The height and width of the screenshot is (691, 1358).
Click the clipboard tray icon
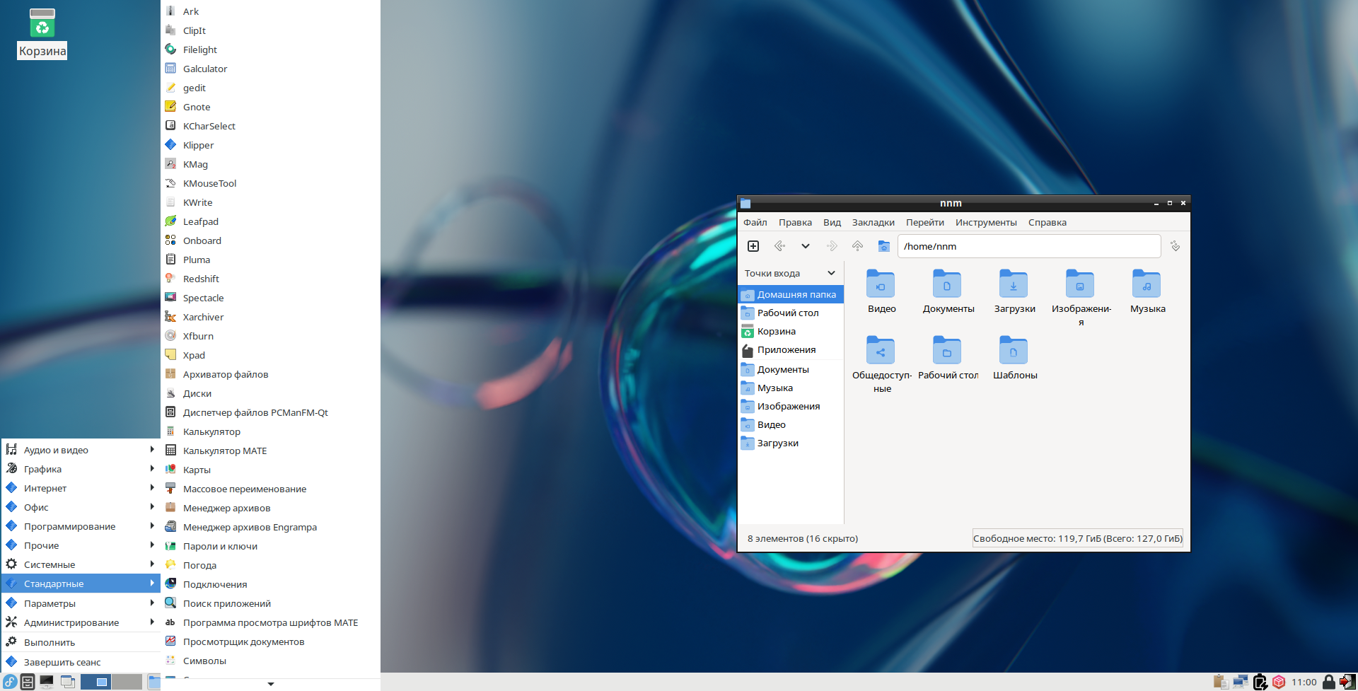pyautogui.click(x=1220, y=682)
